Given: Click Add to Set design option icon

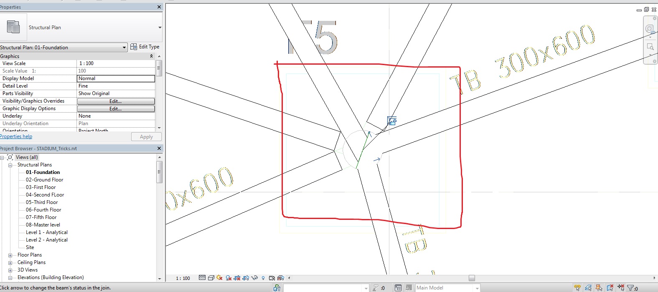Looking at the screenshot, I should click(x=409, y=288).
